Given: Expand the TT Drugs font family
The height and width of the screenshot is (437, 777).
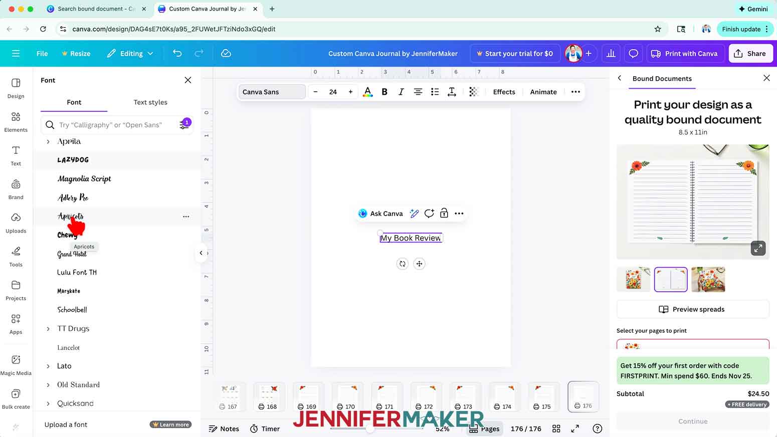Looking at the screenshot, I should coord(48,329).
